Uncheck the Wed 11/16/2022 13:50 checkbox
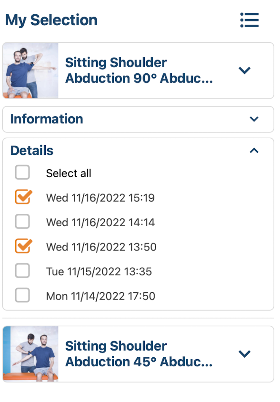This screenshot has height=402, width=280. click(23, 246)
